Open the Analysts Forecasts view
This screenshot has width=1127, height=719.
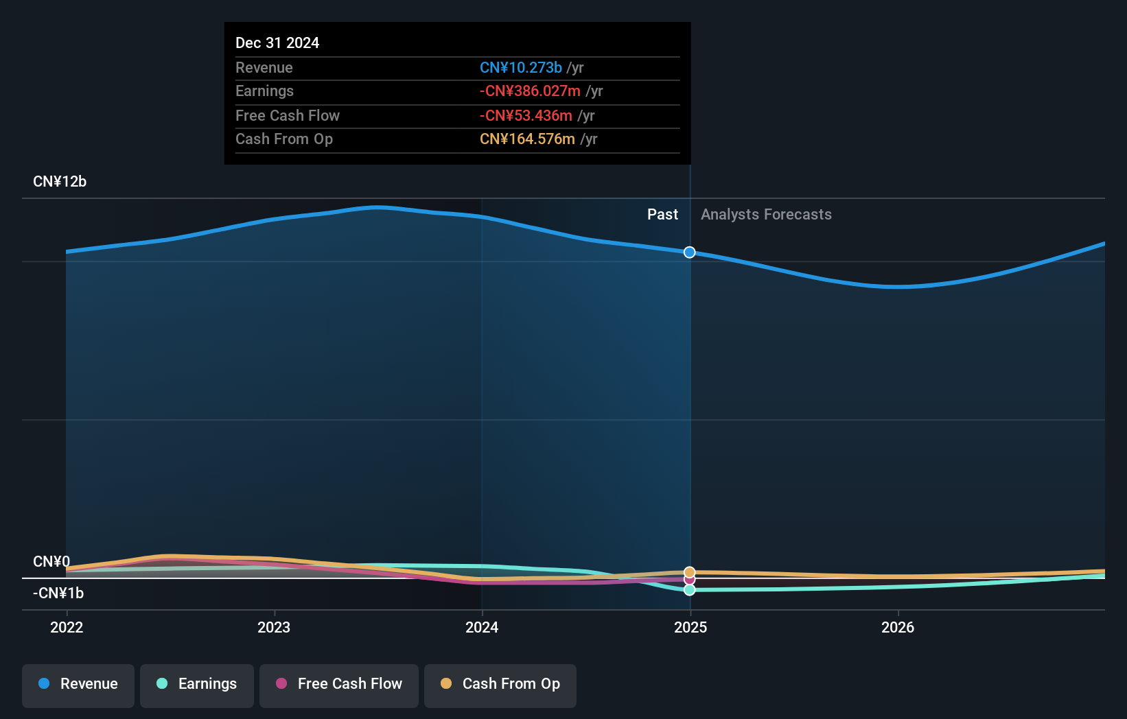[x=766, y=214]
